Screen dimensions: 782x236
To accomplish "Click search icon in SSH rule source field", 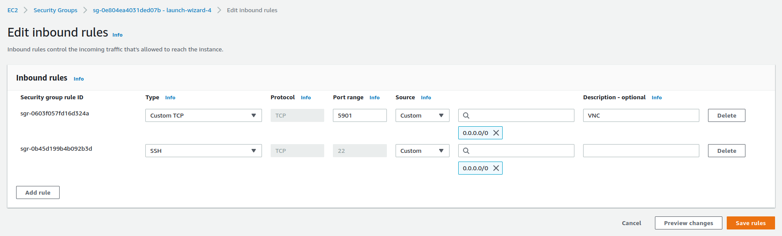I will pyautogui.click(x=466, y=151).
